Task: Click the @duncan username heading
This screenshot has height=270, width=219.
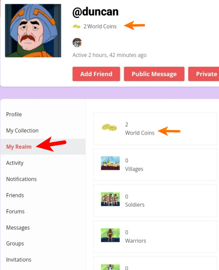Action: tap(95, 12)
